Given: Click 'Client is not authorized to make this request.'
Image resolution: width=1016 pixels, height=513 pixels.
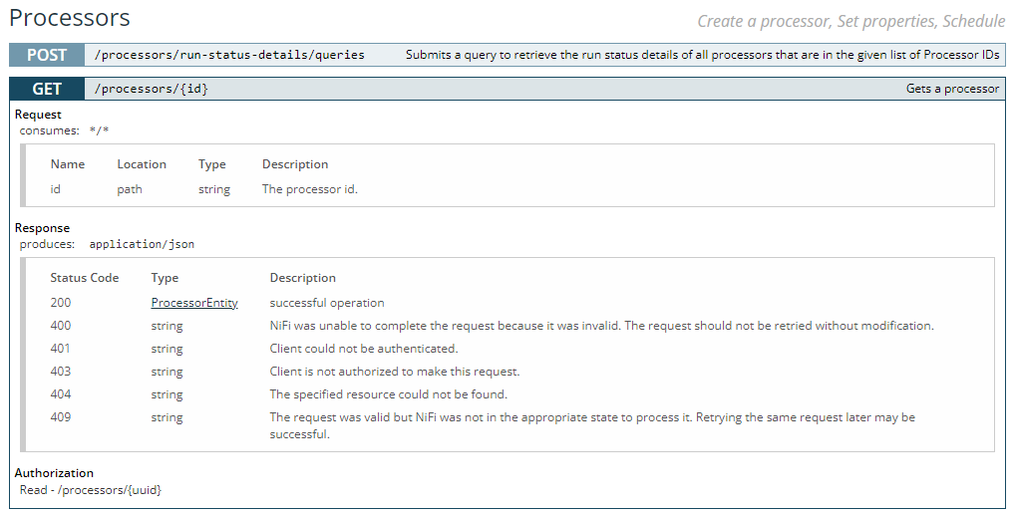Looking at the screenshot, I should click(x=395, y=372).
